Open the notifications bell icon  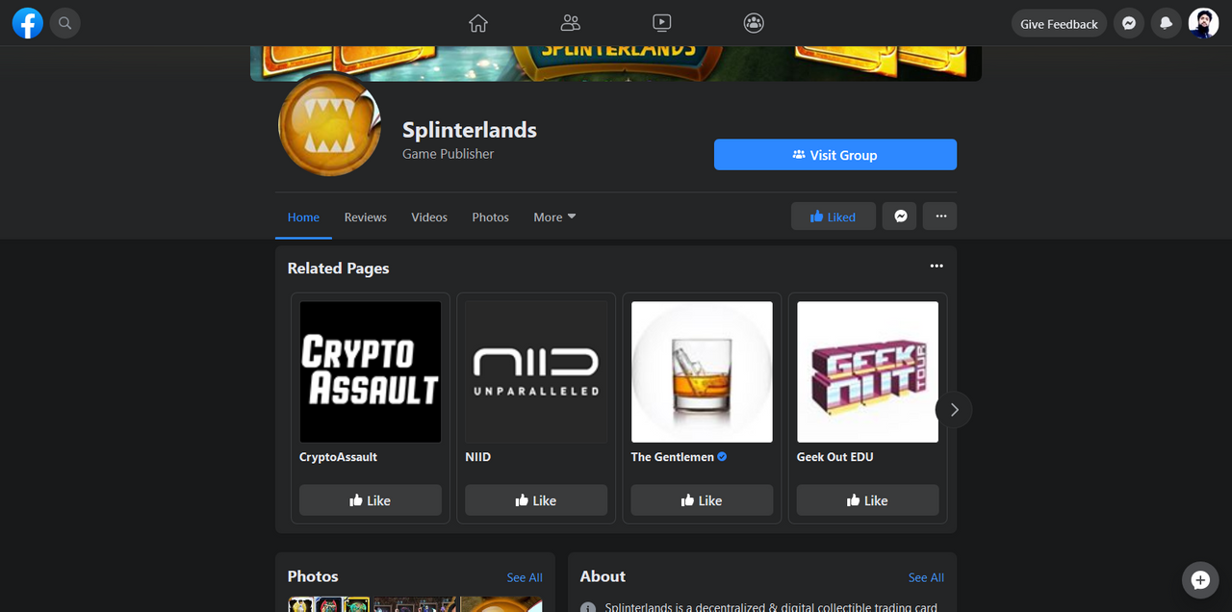click(x=1166, y=24)
